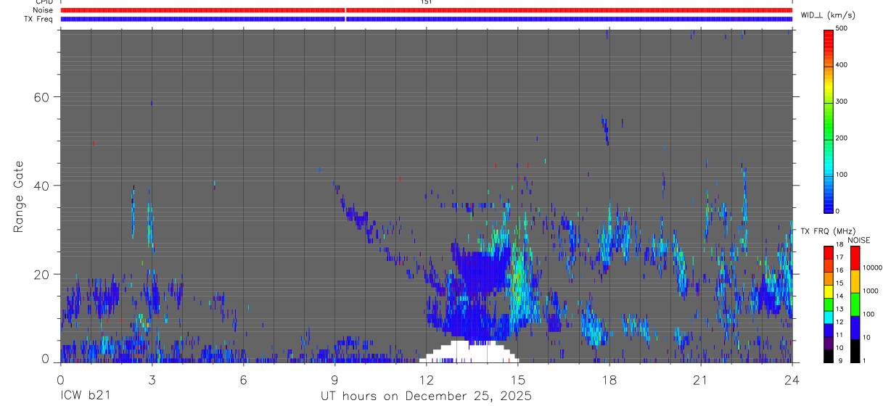Click the blue TX Freq strip bar
The width and height of the screenshot is (891, 411).
point(426,19)
